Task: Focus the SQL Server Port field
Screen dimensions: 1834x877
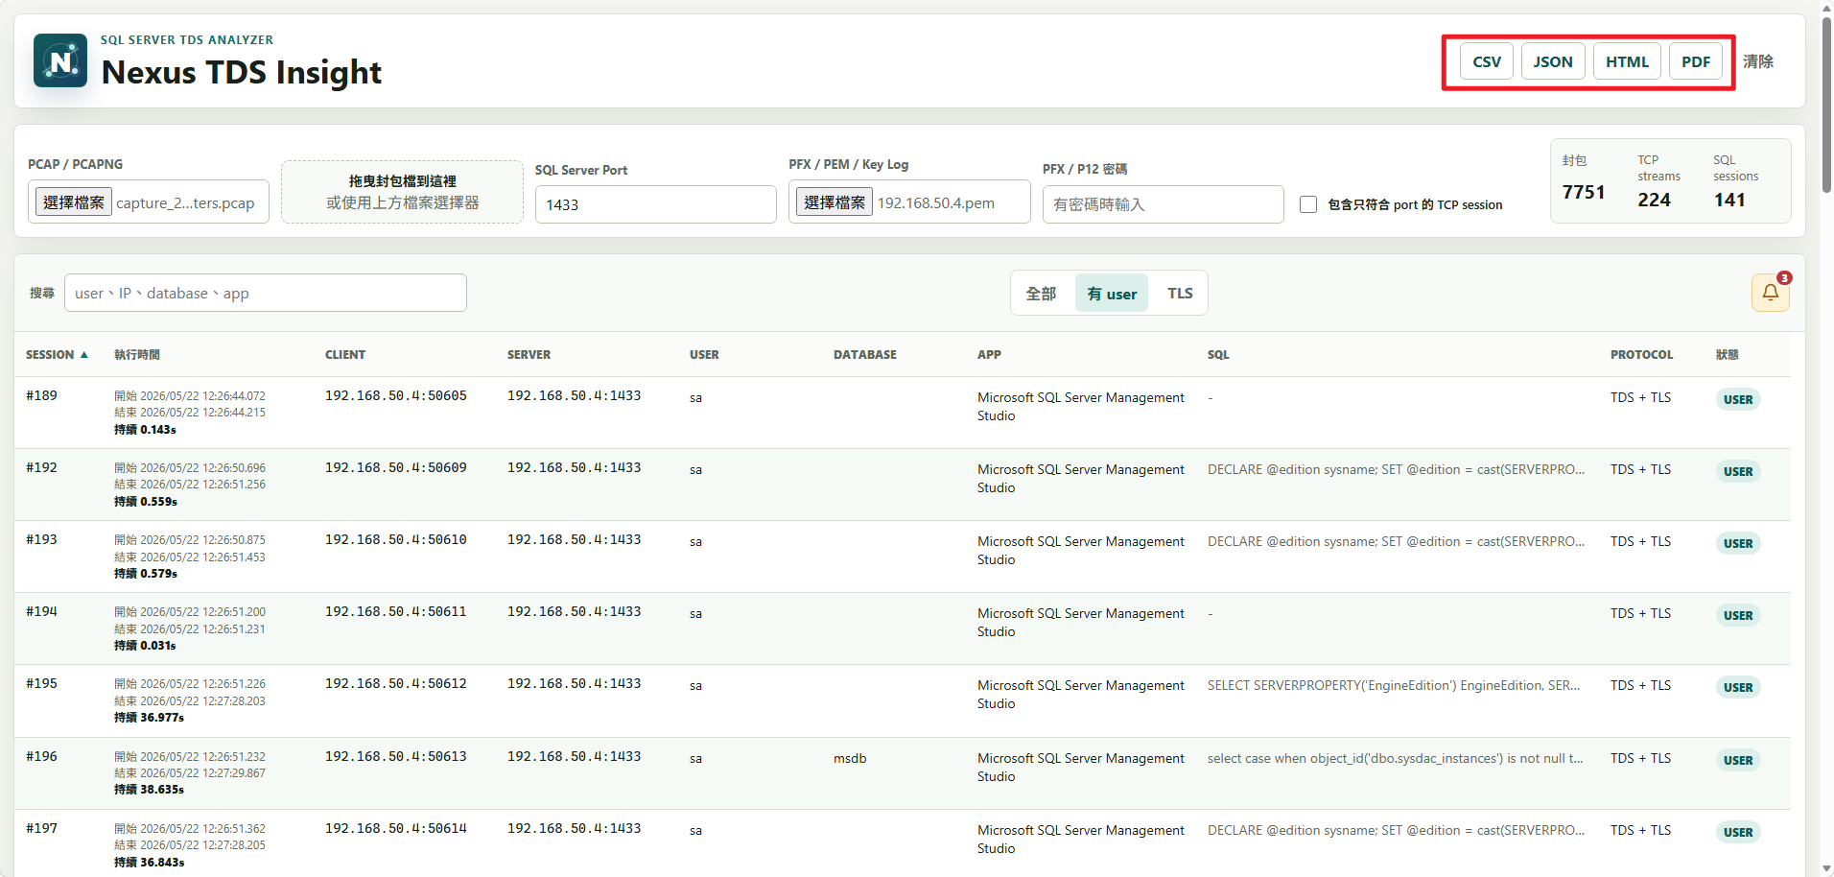Action: click(655, 204)
